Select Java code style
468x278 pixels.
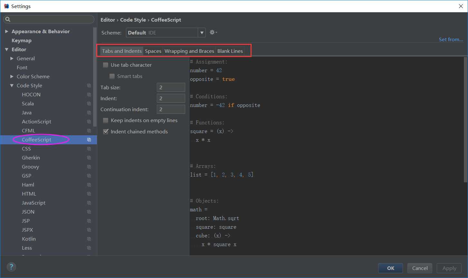point(27,113)
